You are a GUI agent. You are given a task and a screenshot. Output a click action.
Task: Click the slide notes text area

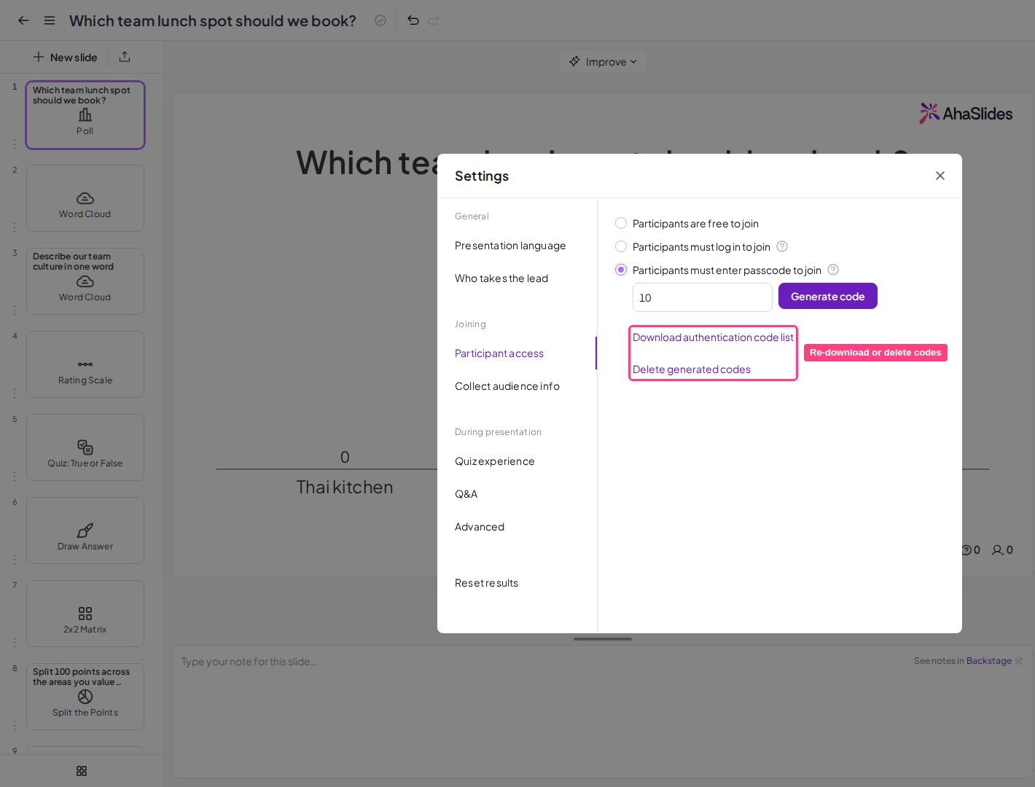point(603,711)
